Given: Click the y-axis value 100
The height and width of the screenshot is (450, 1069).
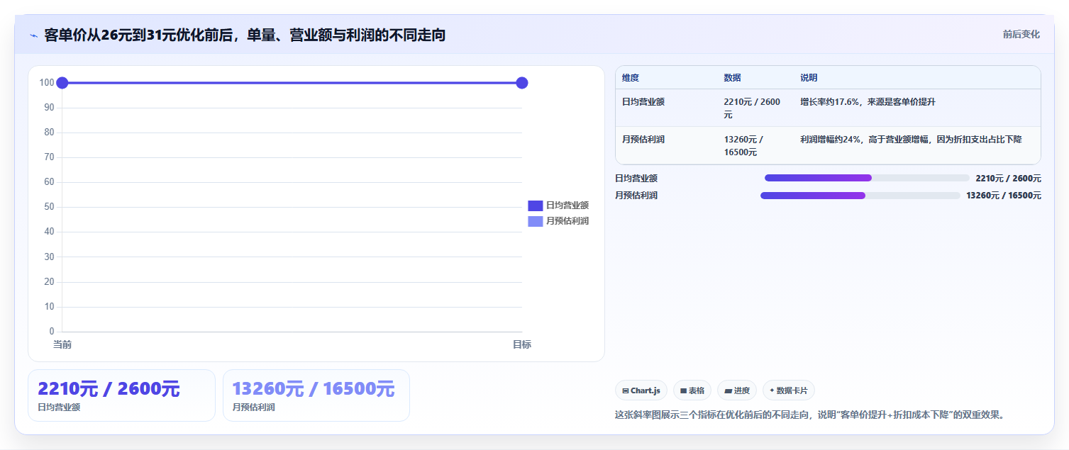Looking at the screenshot, I should (x=47, y=83).
